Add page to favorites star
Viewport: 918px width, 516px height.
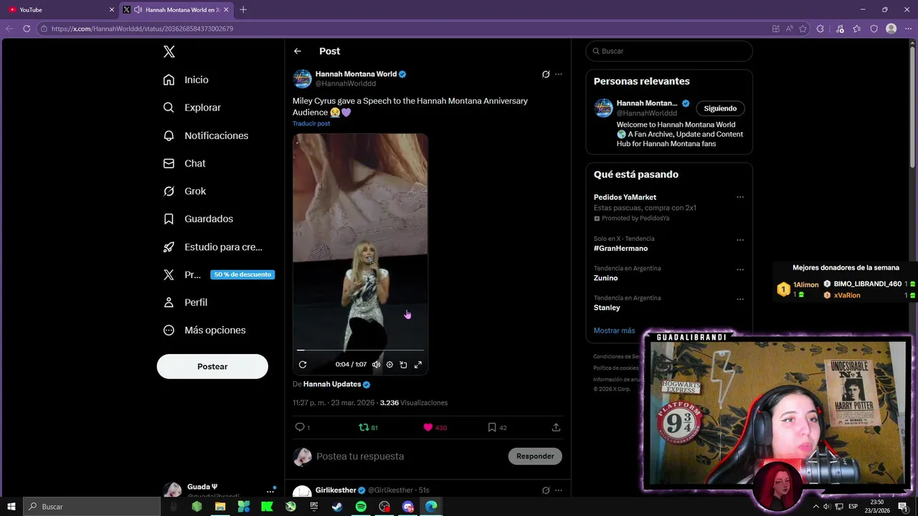pyautogui.click(x=803, y=29)
